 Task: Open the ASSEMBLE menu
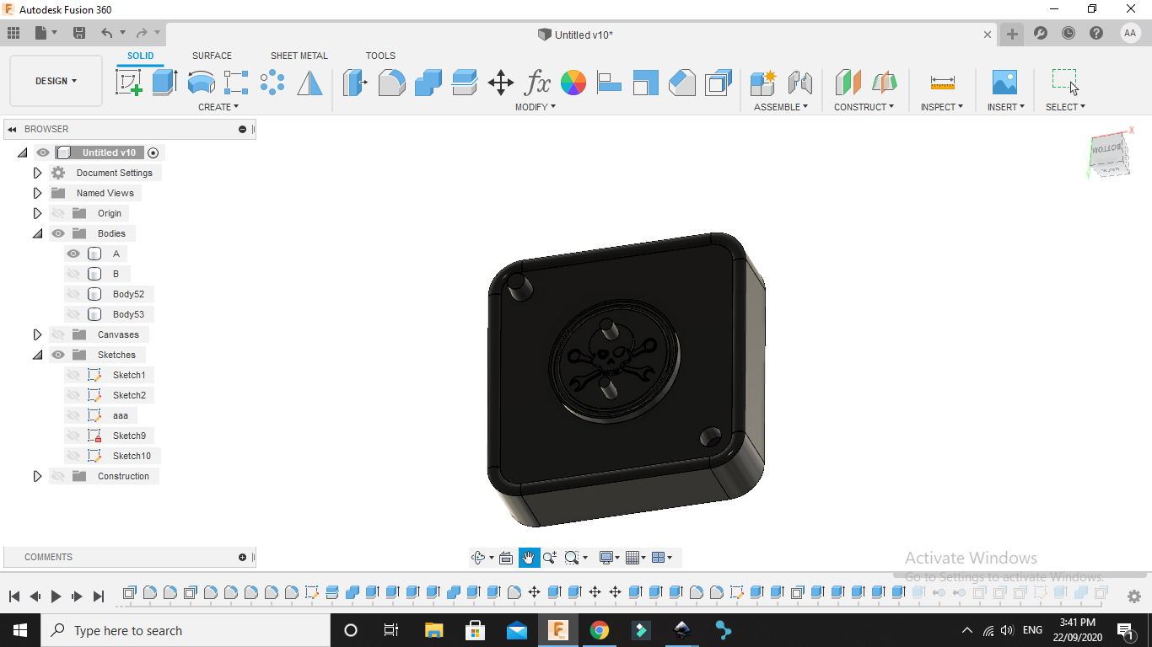(x=781, y=107)
